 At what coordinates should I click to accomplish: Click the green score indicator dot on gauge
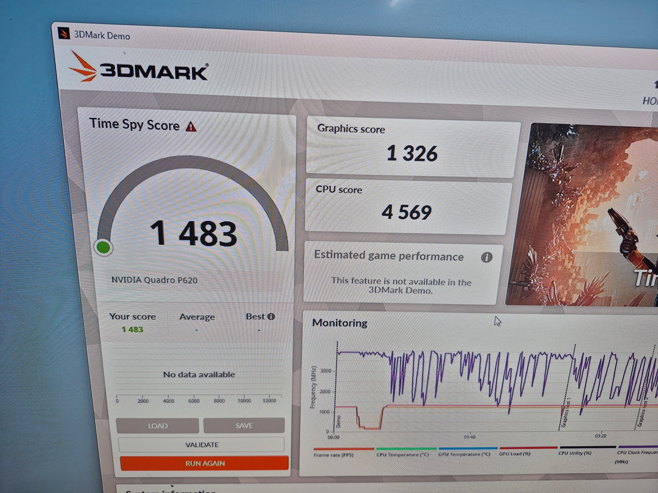pos(103,247)
